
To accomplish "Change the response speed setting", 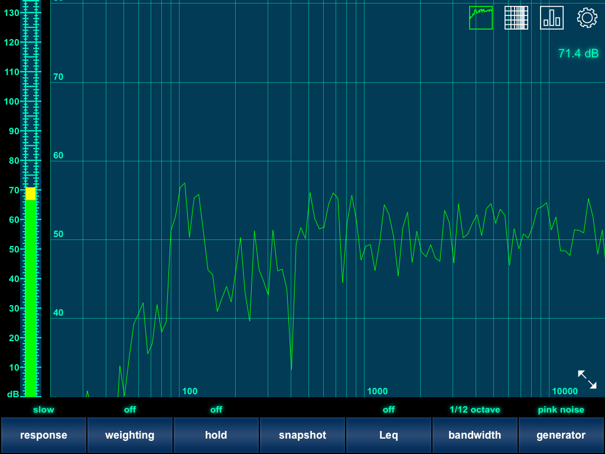I will 43,435.
